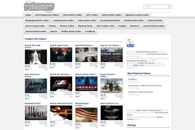Rate The Dark Tower using stars
This screenshot has height=130, width=195.
click(43, 66)
